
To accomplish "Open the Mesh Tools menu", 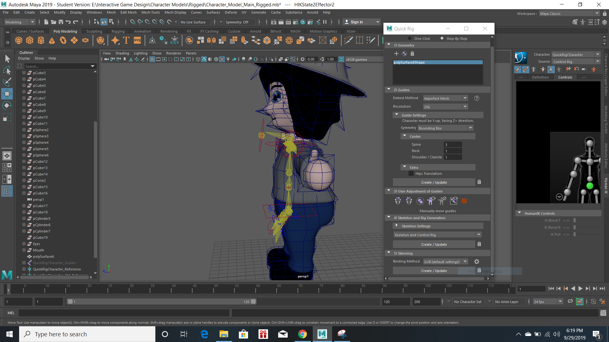I will click(150, 12).
